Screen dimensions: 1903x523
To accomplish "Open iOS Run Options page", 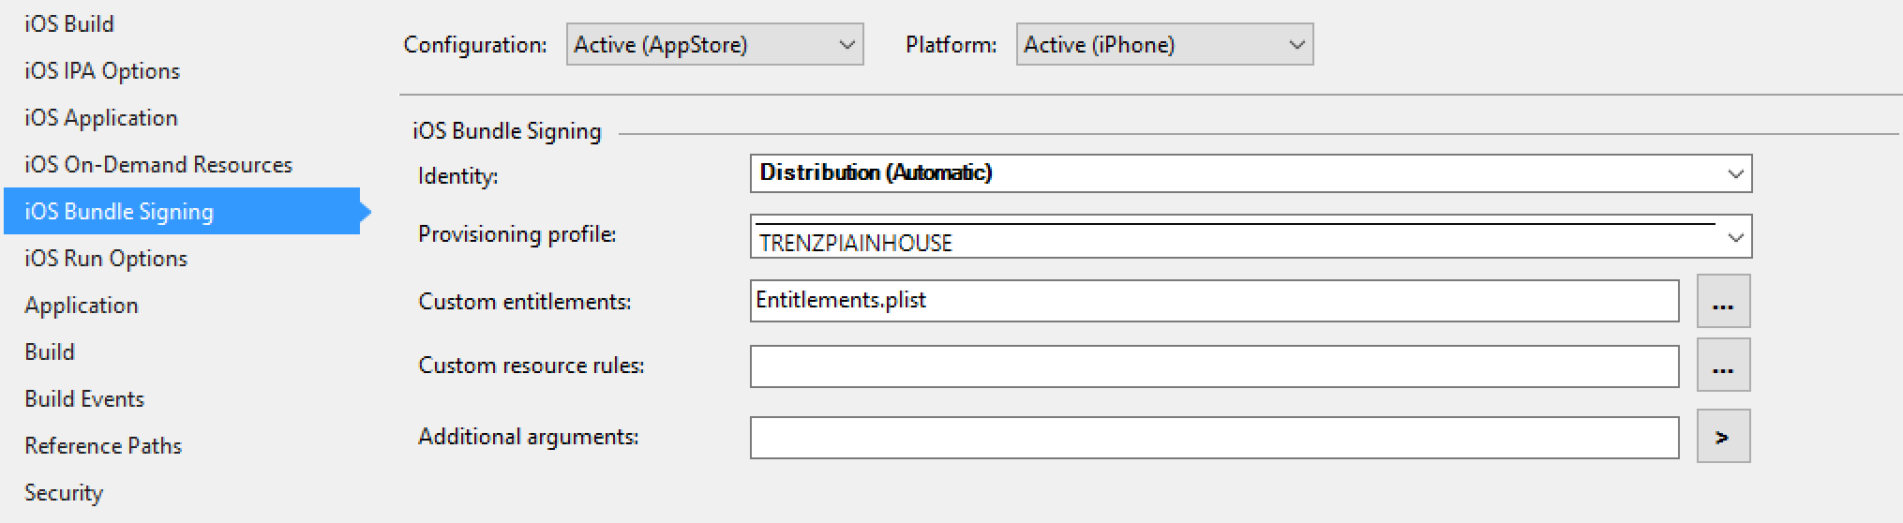I will click(106, 259).
